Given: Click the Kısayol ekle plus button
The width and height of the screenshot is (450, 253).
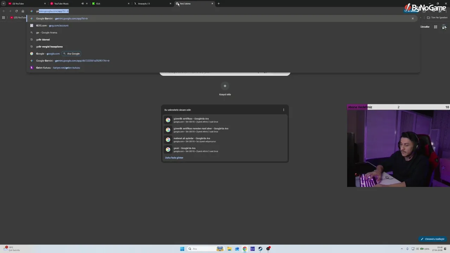Looking at the screenshot, I should point(225,86).
